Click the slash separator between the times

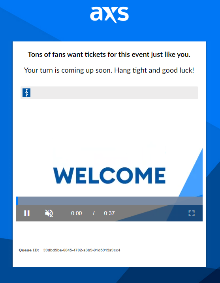pos(94,213)
